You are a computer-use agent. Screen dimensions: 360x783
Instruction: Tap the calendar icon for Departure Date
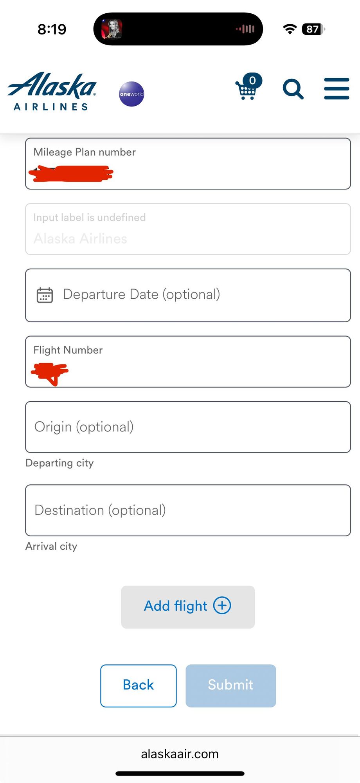(x=45, y=295)
